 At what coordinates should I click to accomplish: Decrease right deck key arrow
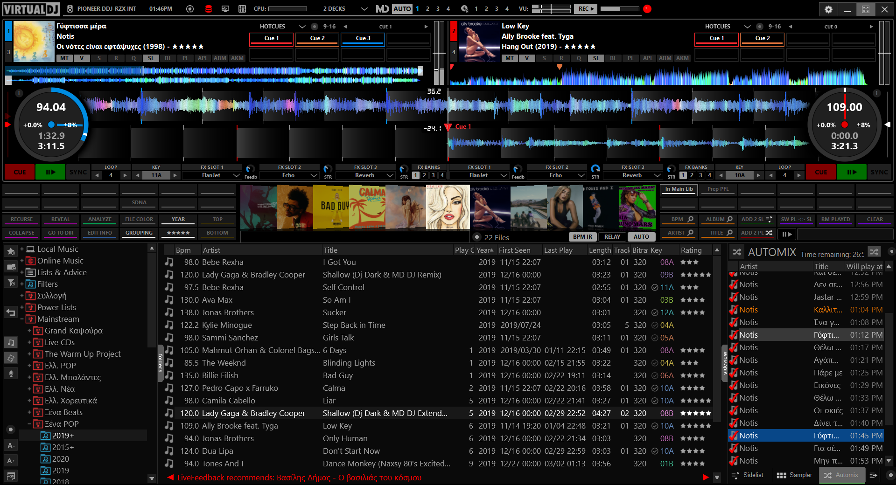(x=721, y=175)
